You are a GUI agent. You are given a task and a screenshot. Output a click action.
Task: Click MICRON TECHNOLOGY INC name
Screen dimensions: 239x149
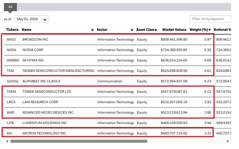tap(44, 133)
